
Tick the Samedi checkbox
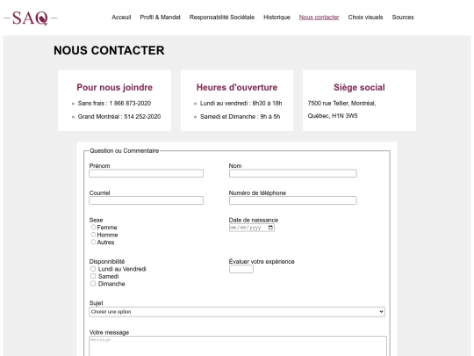(93, 276)
